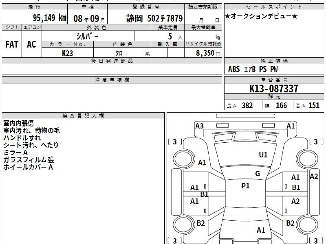Click the color number K23
Image resolution: width=326 pixels, height=244 pixels.
point(67,53)
